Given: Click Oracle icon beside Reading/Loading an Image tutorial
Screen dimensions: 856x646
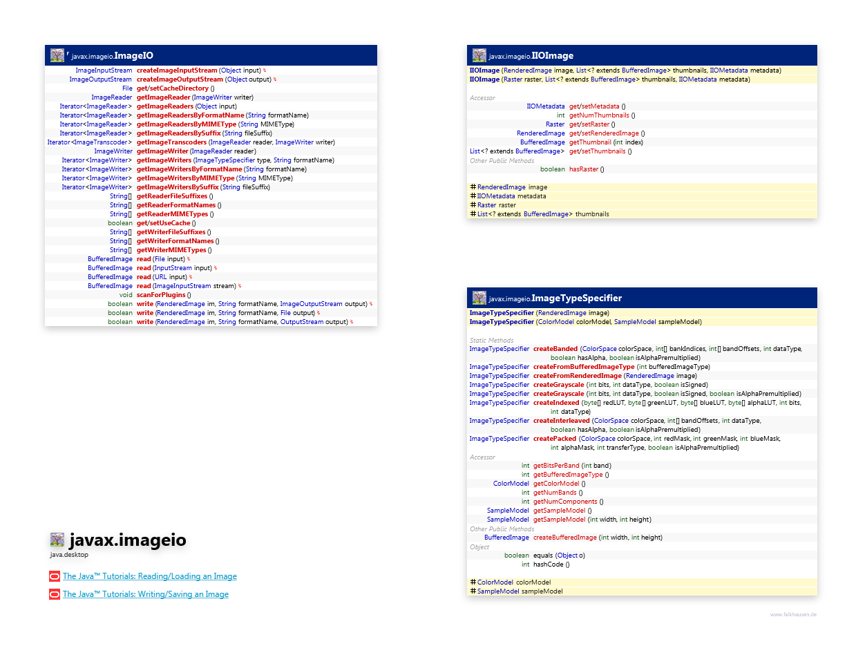Looking at the screenshot, I should 55,576.
